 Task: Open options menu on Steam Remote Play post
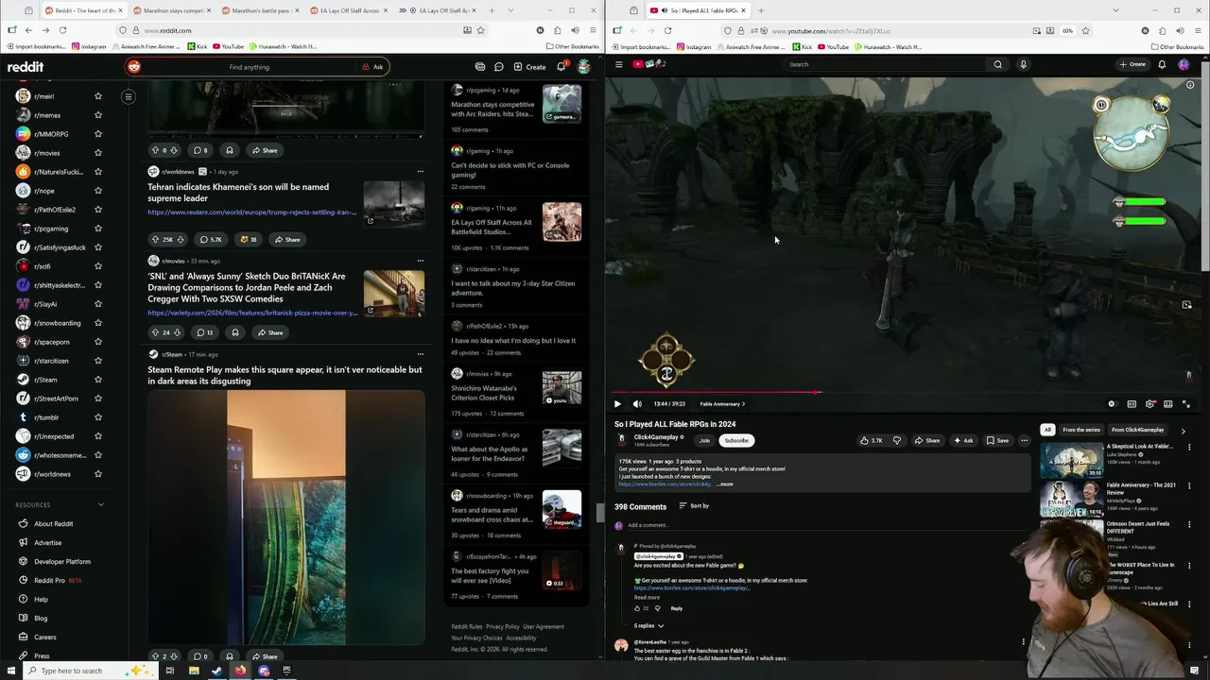[421, 353]
